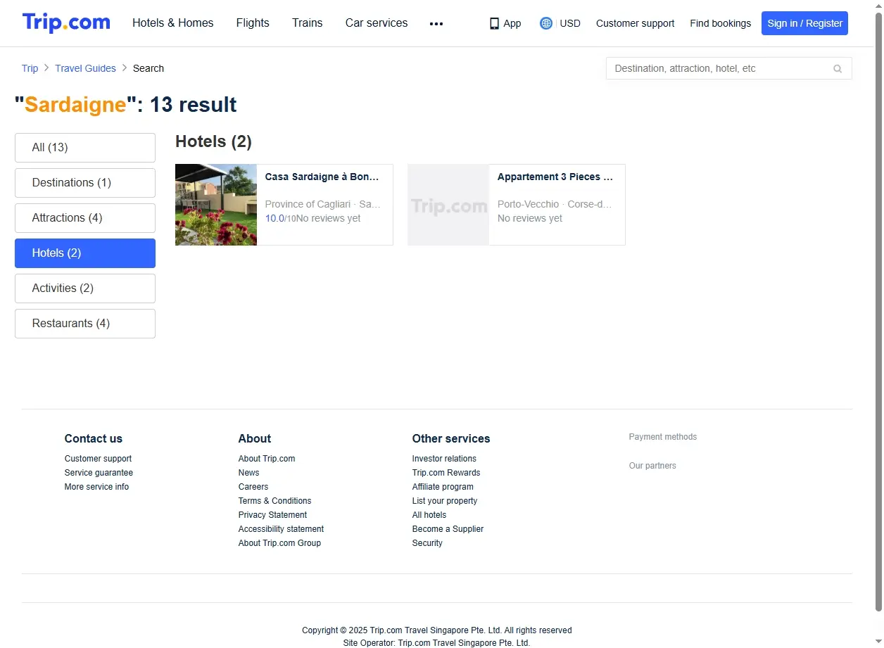Open Privacy Statement link
The height and width of the screenshot is (648, 884).
point(272,515)
